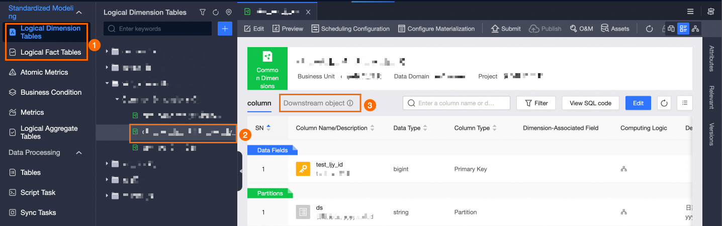722x226 pixels.
Task: Collapse the third expanded folder
Action: [107, 83]
